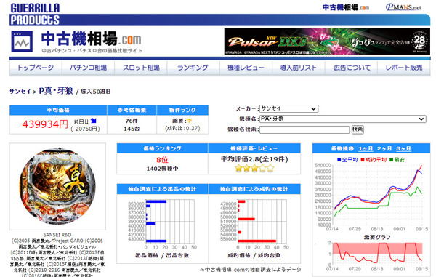This screenshot has height=277, width=436.
Task: Click the 439934円 average price
Action: pyautogui.click(x=45, y=124)
